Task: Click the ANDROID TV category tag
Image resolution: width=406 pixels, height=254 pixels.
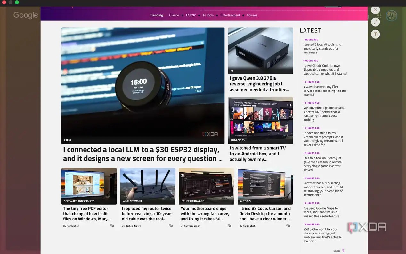Action: click(x=238, y=140)
